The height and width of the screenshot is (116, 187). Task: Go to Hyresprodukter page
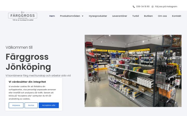coord(98,16)
